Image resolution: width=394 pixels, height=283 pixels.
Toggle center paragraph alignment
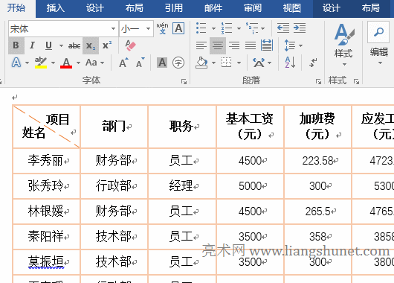(218, 45)
